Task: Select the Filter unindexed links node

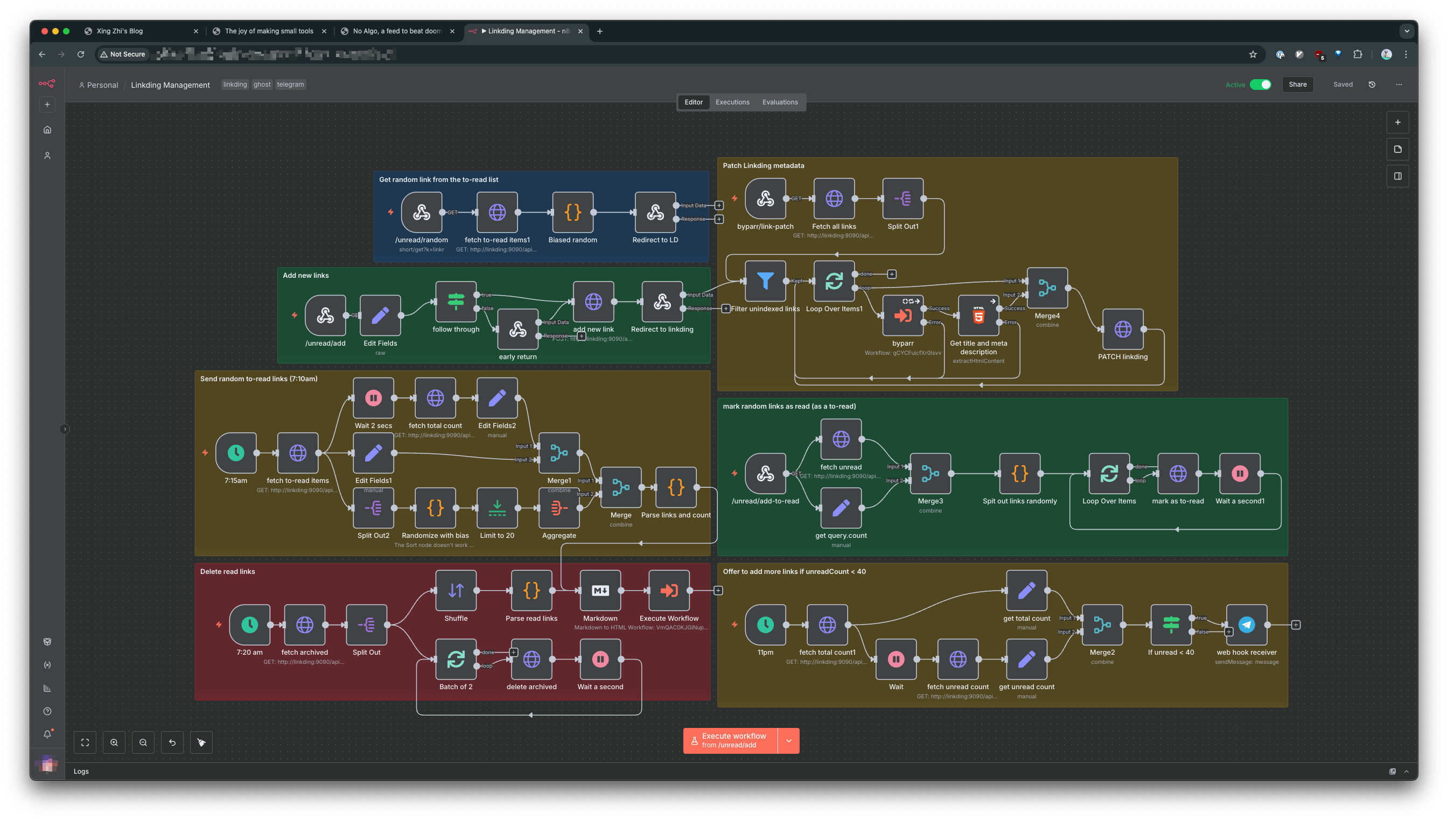Action: 765,281
